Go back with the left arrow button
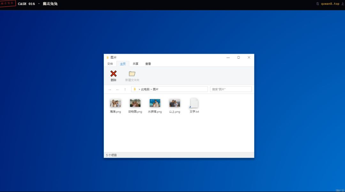 pos(118,89)
